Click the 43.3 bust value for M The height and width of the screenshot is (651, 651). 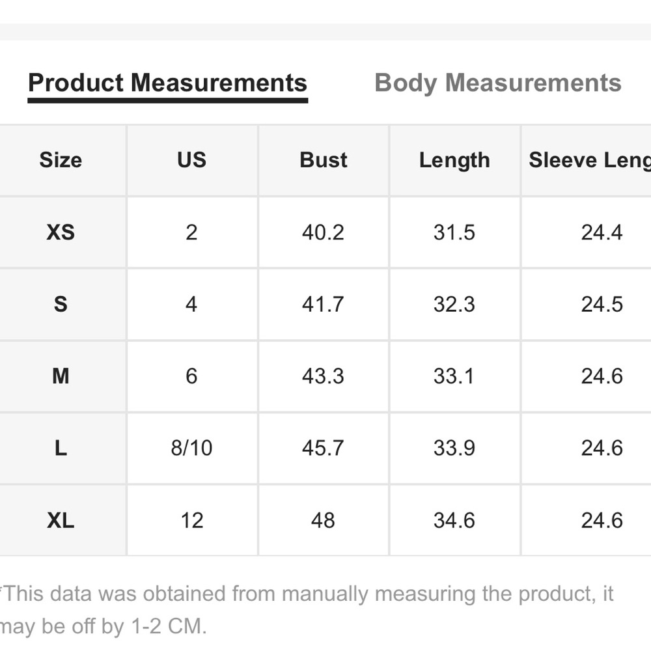[x=323, y=376]
